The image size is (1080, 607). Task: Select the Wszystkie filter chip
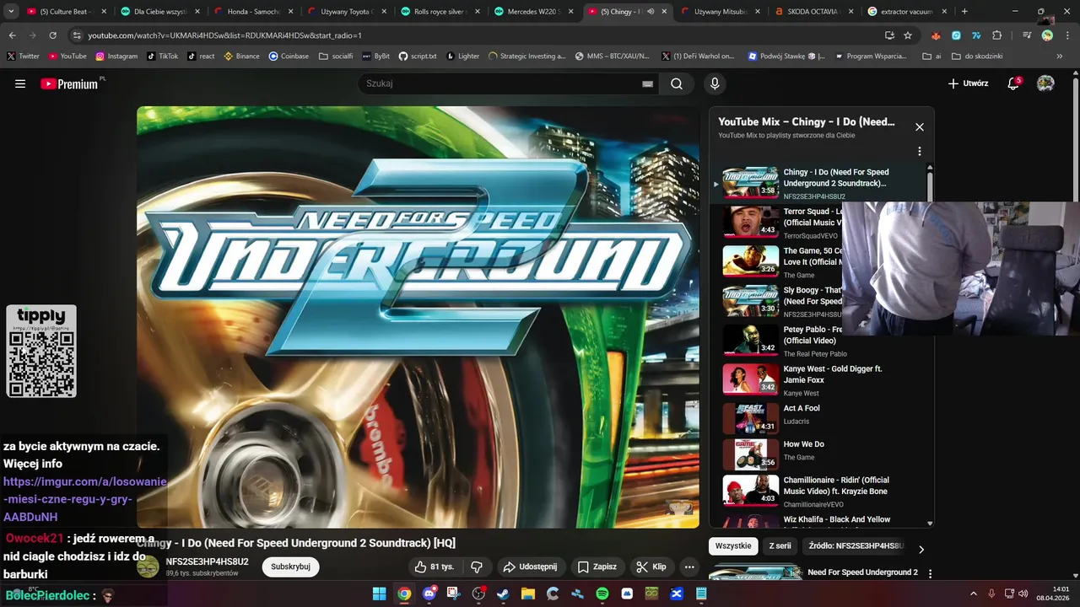click(733, 545)
